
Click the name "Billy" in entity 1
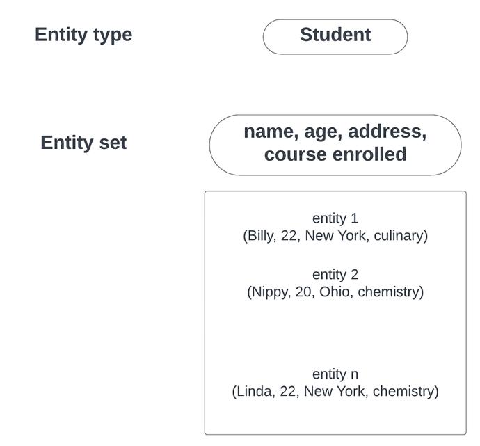(x=261, y=236)
